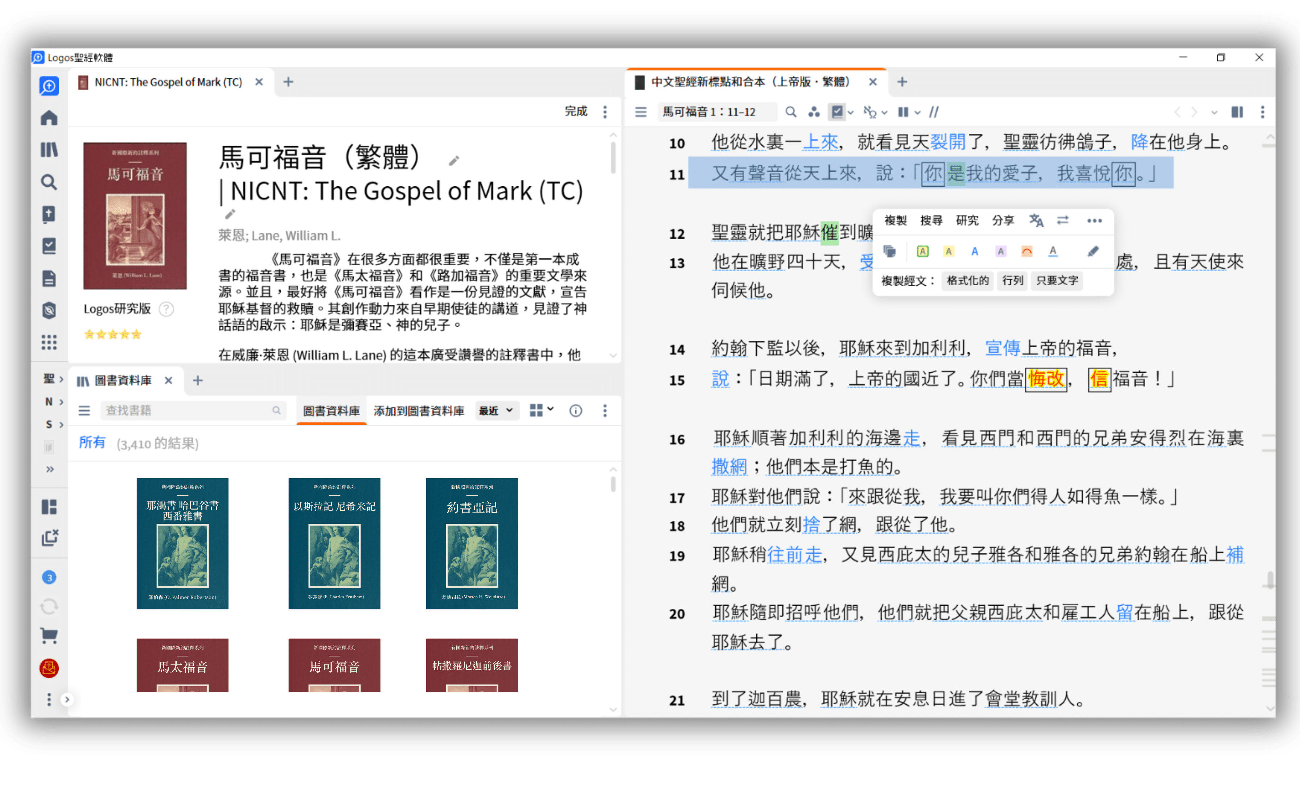Toggle the Bible panel split-view columns icon

1237,112
